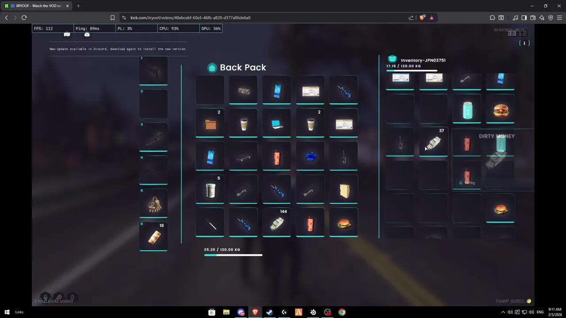This screenshot has width=566, height=318.
Task: Open the browser extensions puzzle icon
Action: click(x=492, y=18)
